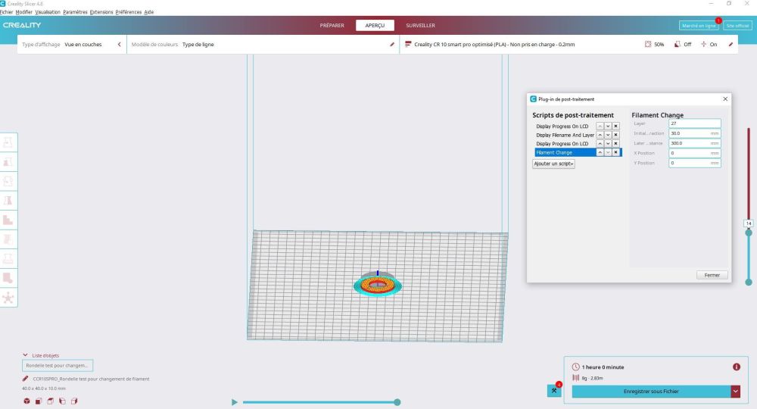Open the Site officiel link
757x409 pixels.
point(737,26)
